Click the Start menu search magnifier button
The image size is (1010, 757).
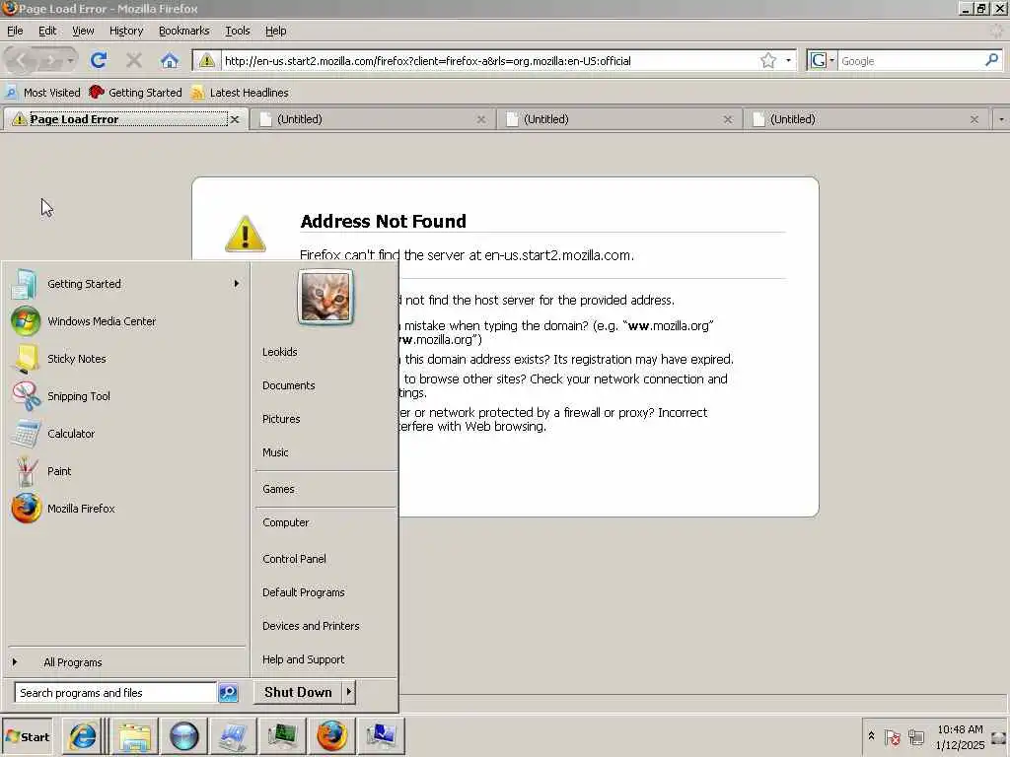coord(228,693)
